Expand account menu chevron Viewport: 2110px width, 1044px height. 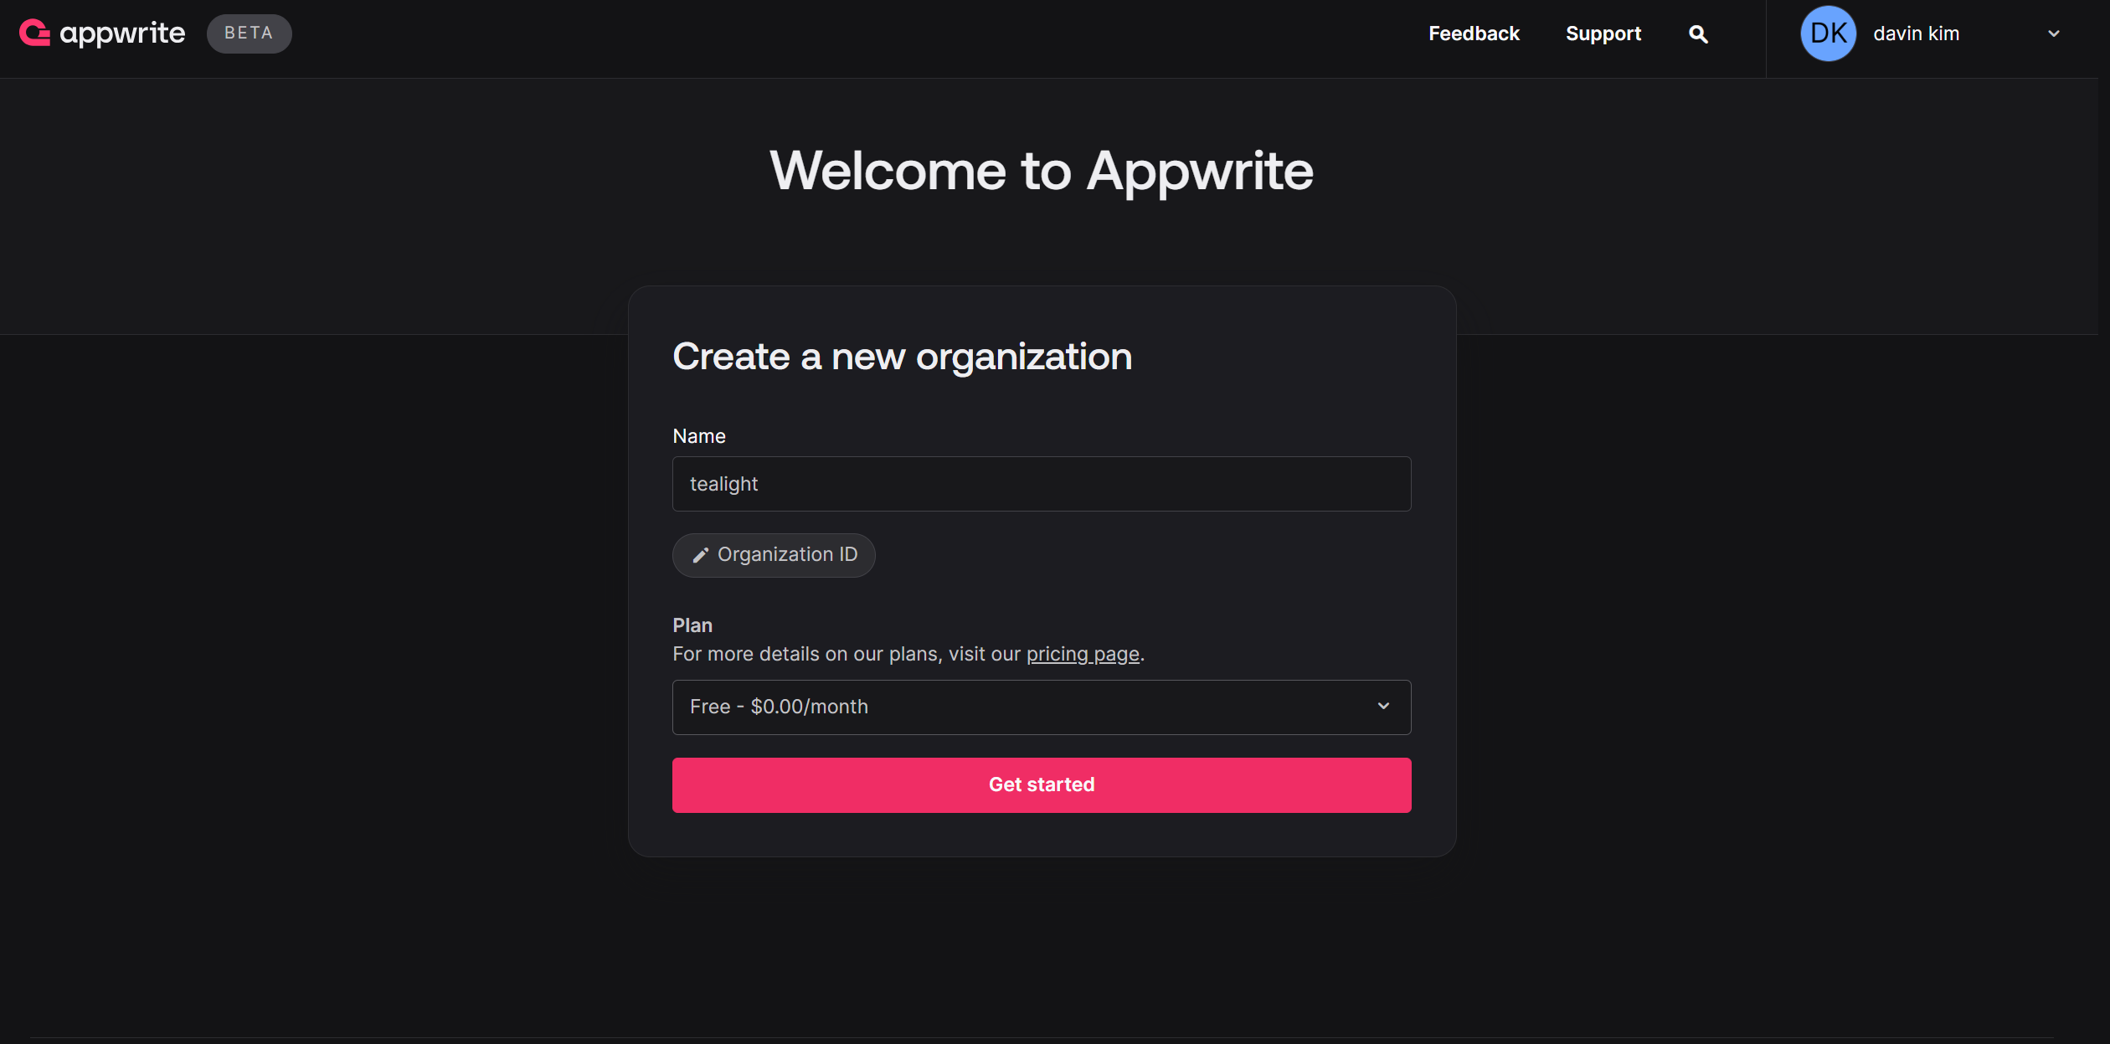coord(2053,34)
